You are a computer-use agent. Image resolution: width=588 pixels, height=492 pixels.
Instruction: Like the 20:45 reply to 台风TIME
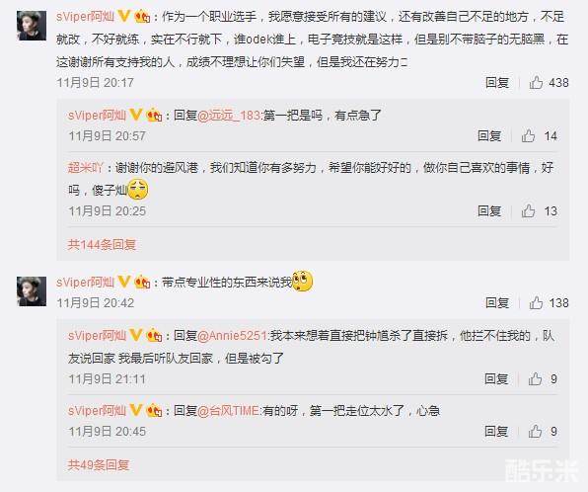535,431
